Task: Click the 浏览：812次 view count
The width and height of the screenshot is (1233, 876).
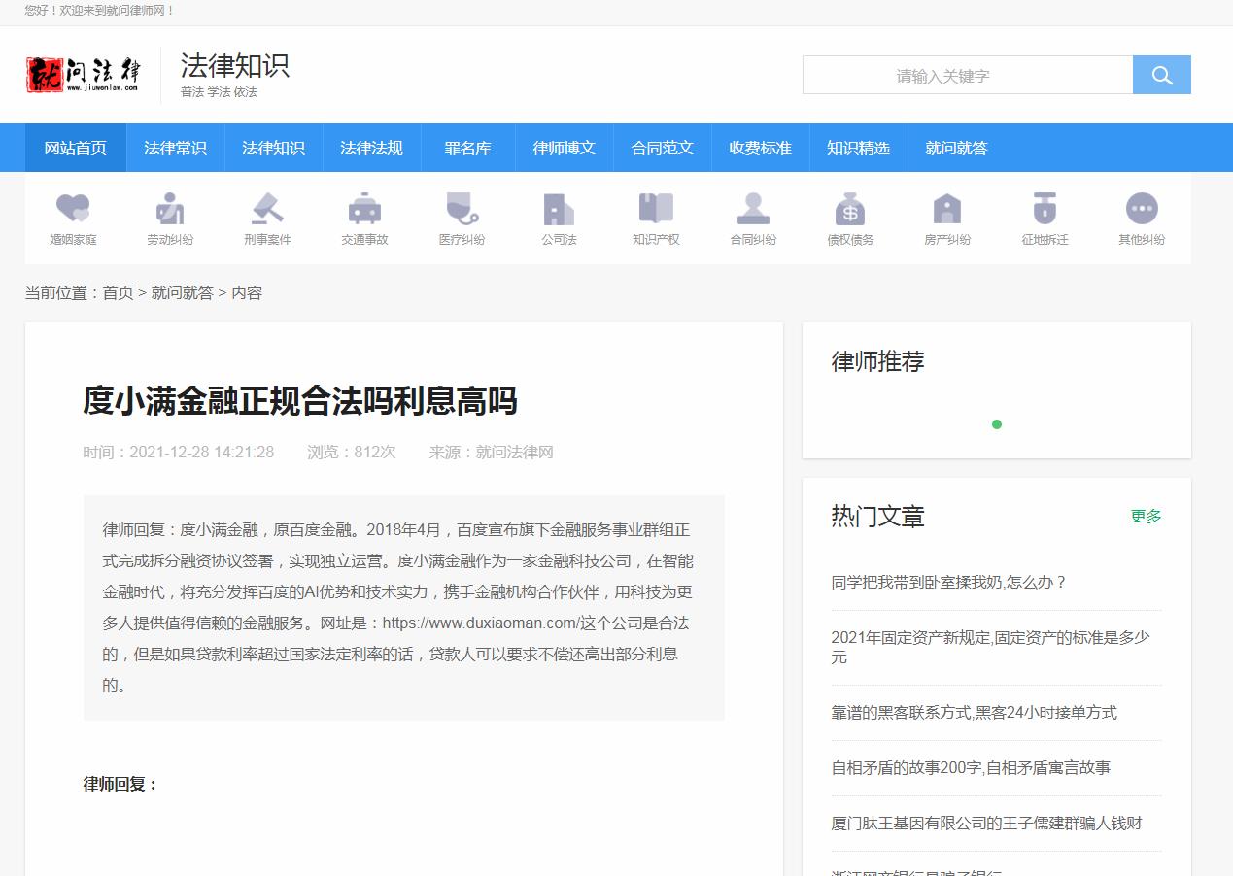Action: coord(352,452)
